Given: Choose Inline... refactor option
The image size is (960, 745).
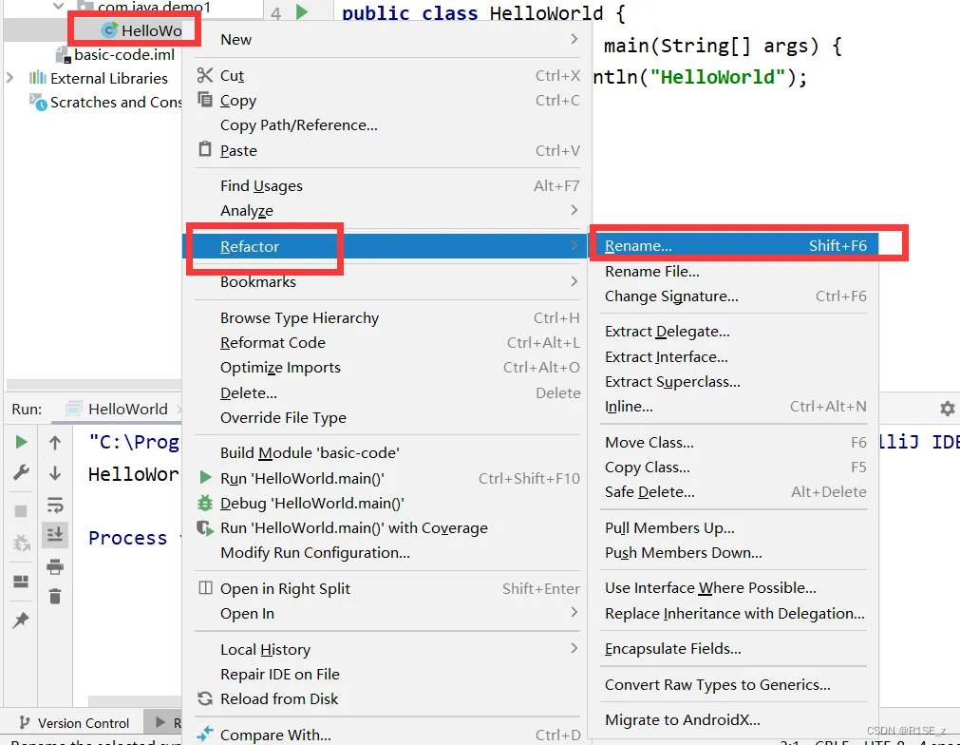Looking at the screenshot, I should click(x=734, y=406).
